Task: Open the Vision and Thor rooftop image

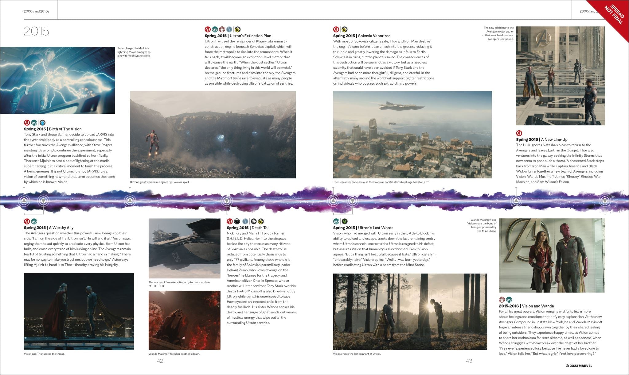Action: pos(79,311)
